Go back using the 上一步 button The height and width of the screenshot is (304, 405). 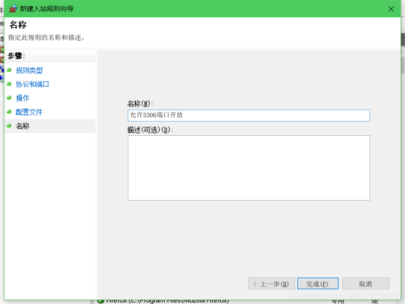tap(271, 283)
